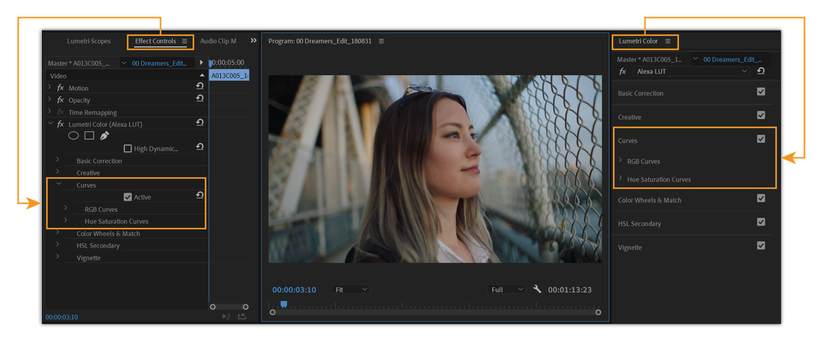Disable the Curves checkbox in Lumetri Color
The width and height of the screenshot is (823, 342).
point(761,139)
